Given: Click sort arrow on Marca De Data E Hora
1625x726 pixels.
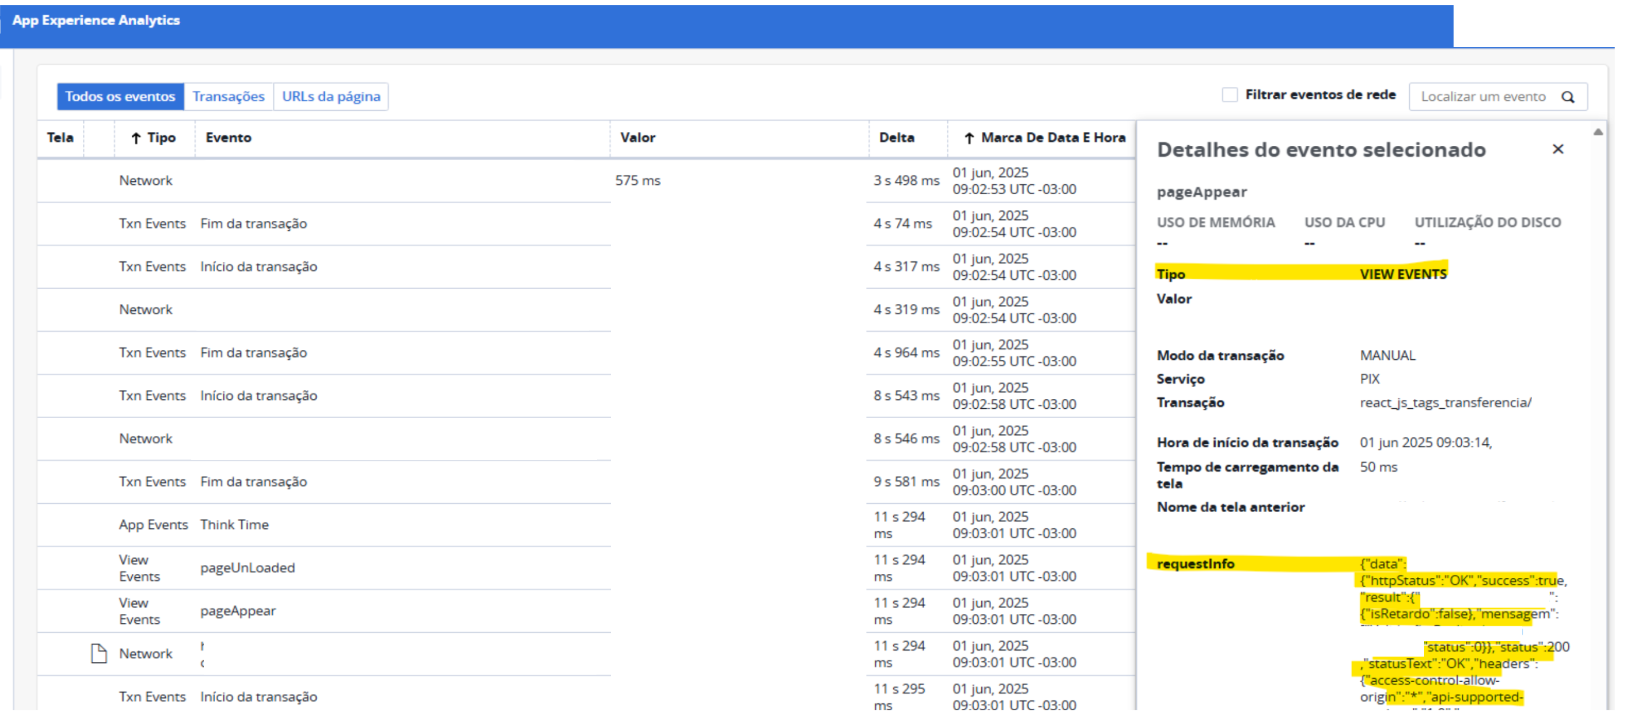Looking at the screenshot, I should point(969,138).
